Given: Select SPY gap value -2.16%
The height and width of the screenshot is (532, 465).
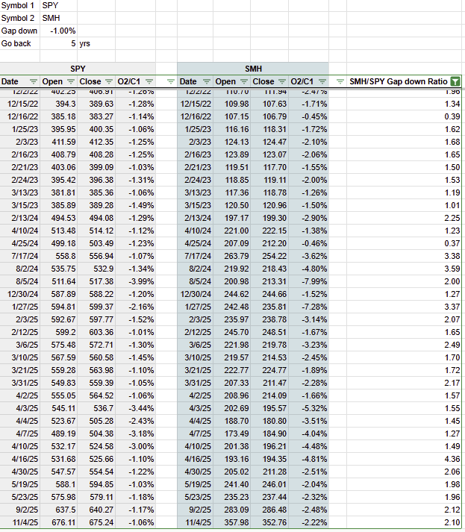Looking at the screenshot, I should [x=135, y=307].
